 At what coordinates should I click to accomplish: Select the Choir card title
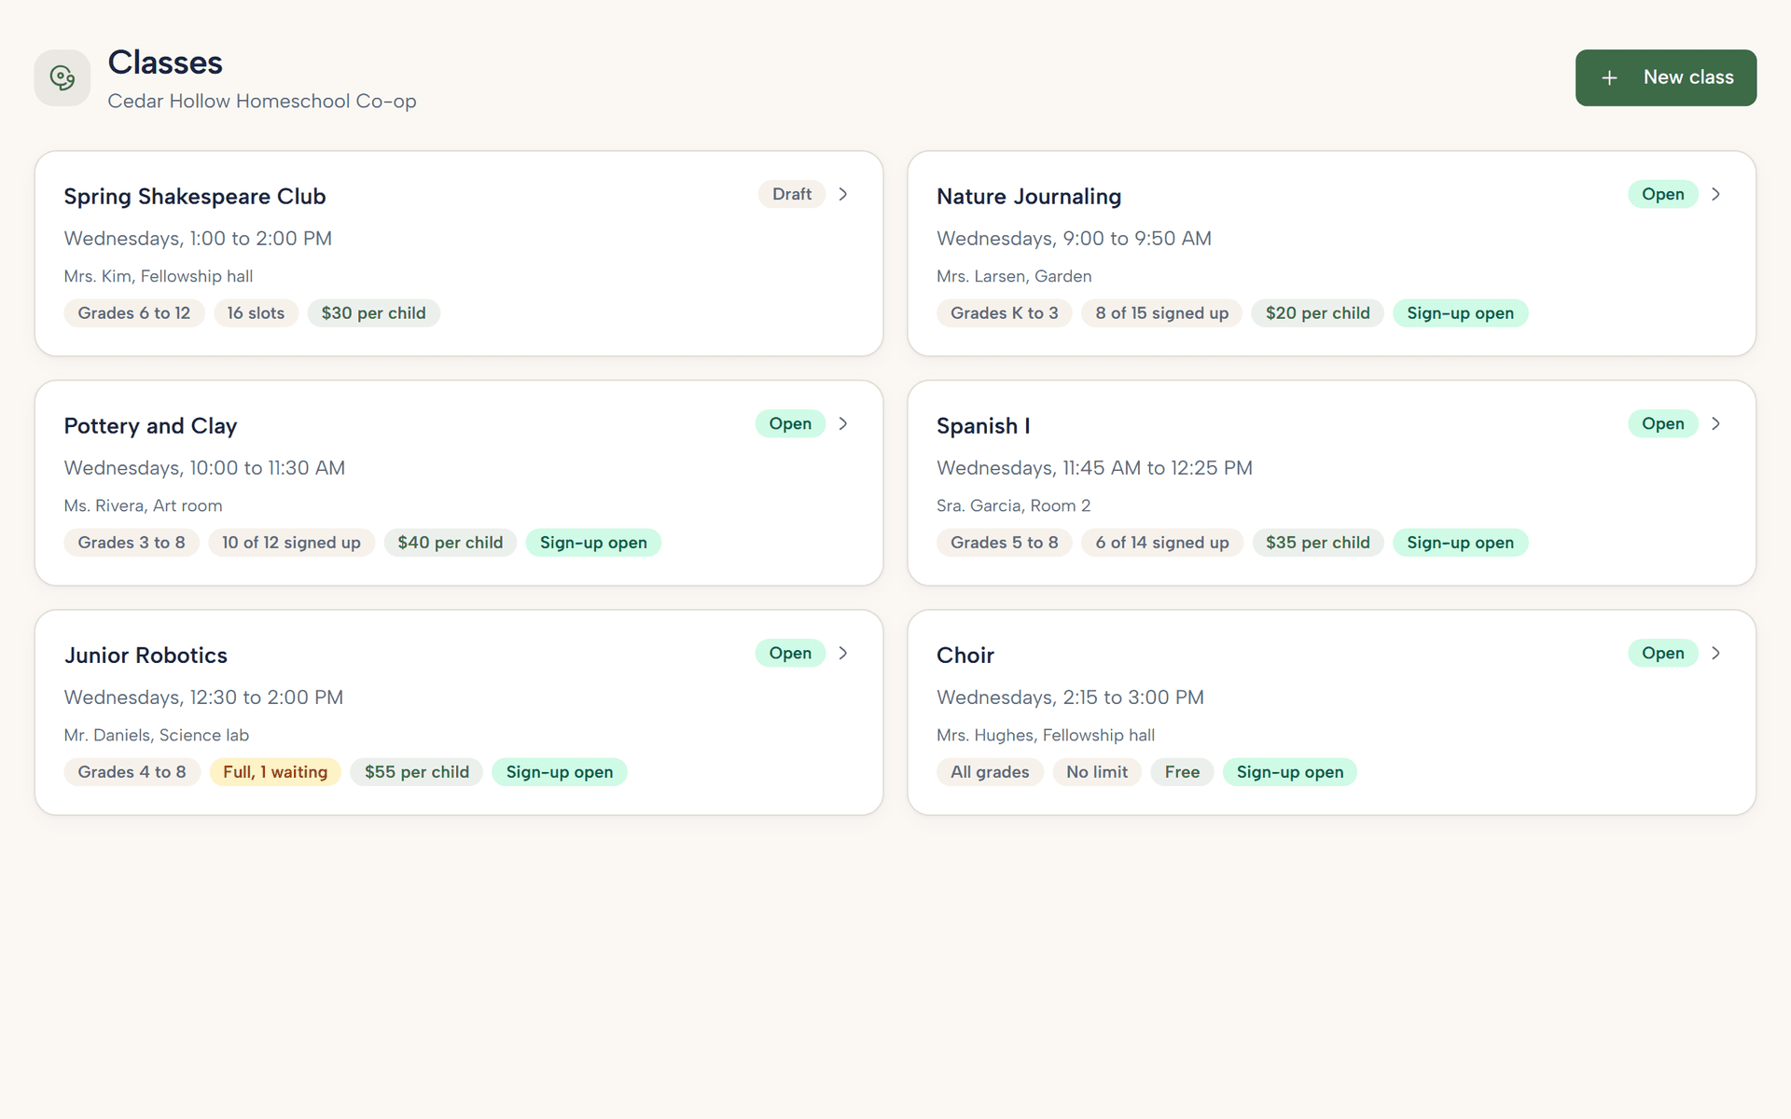click(x=965, y=656)
